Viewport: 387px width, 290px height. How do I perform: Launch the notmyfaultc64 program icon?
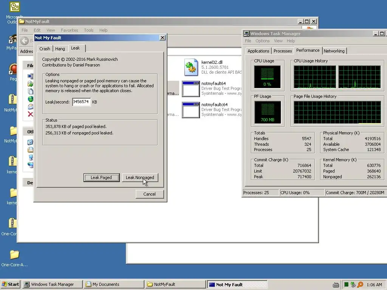191,110
